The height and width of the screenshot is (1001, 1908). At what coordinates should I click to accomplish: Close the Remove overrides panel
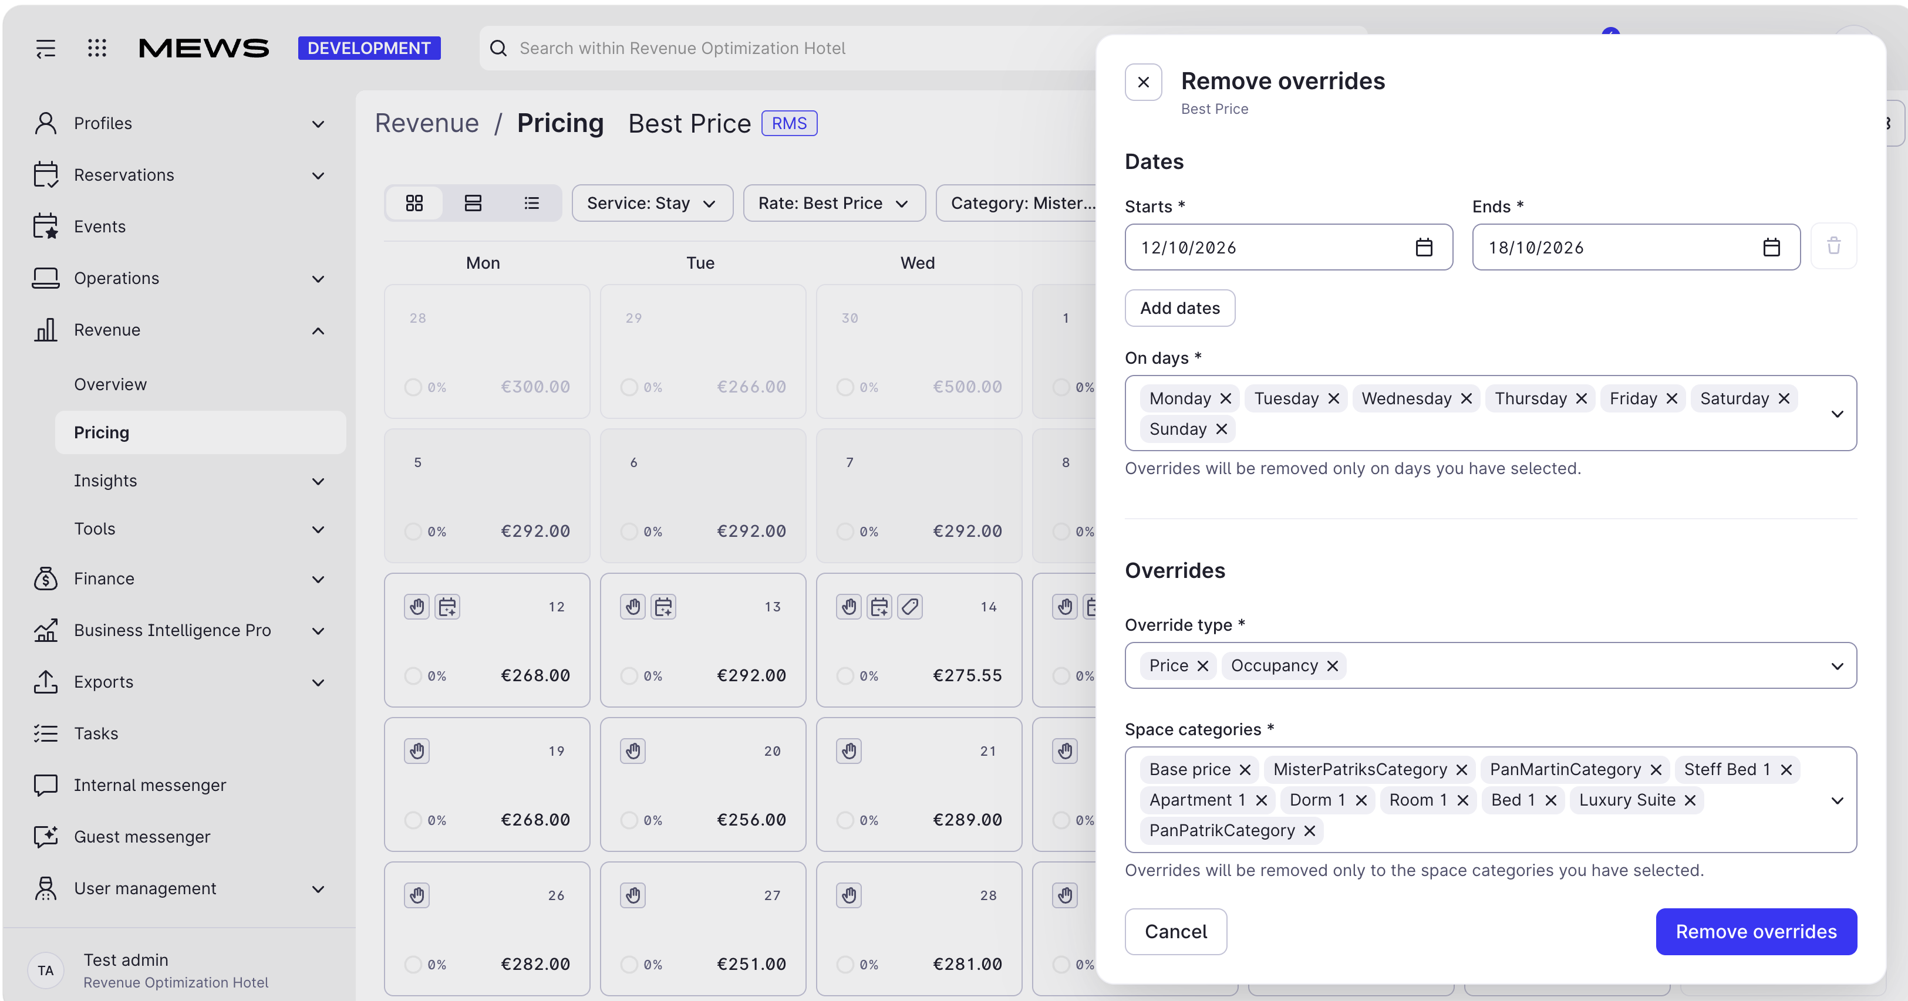[1143, 82]
